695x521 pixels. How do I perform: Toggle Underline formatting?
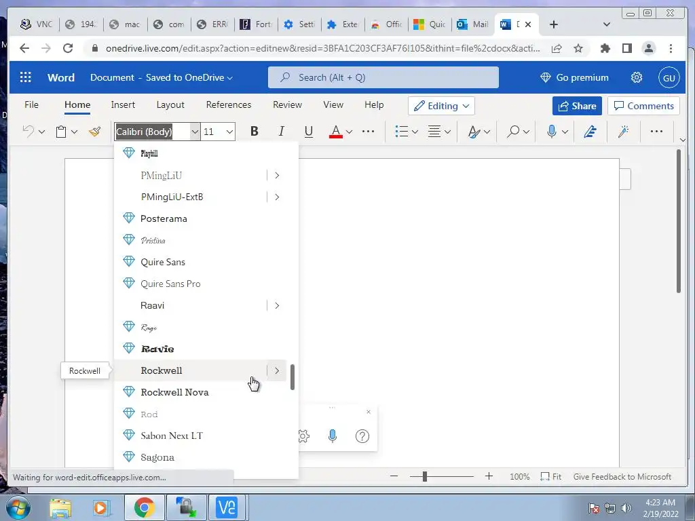tap(309, 131)
